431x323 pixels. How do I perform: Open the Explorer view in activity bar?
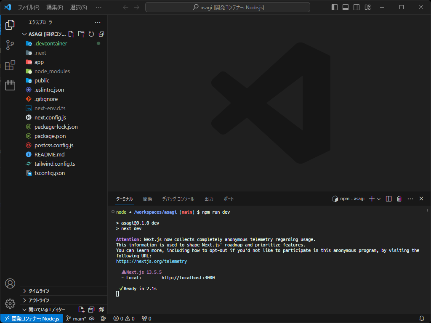10,25
